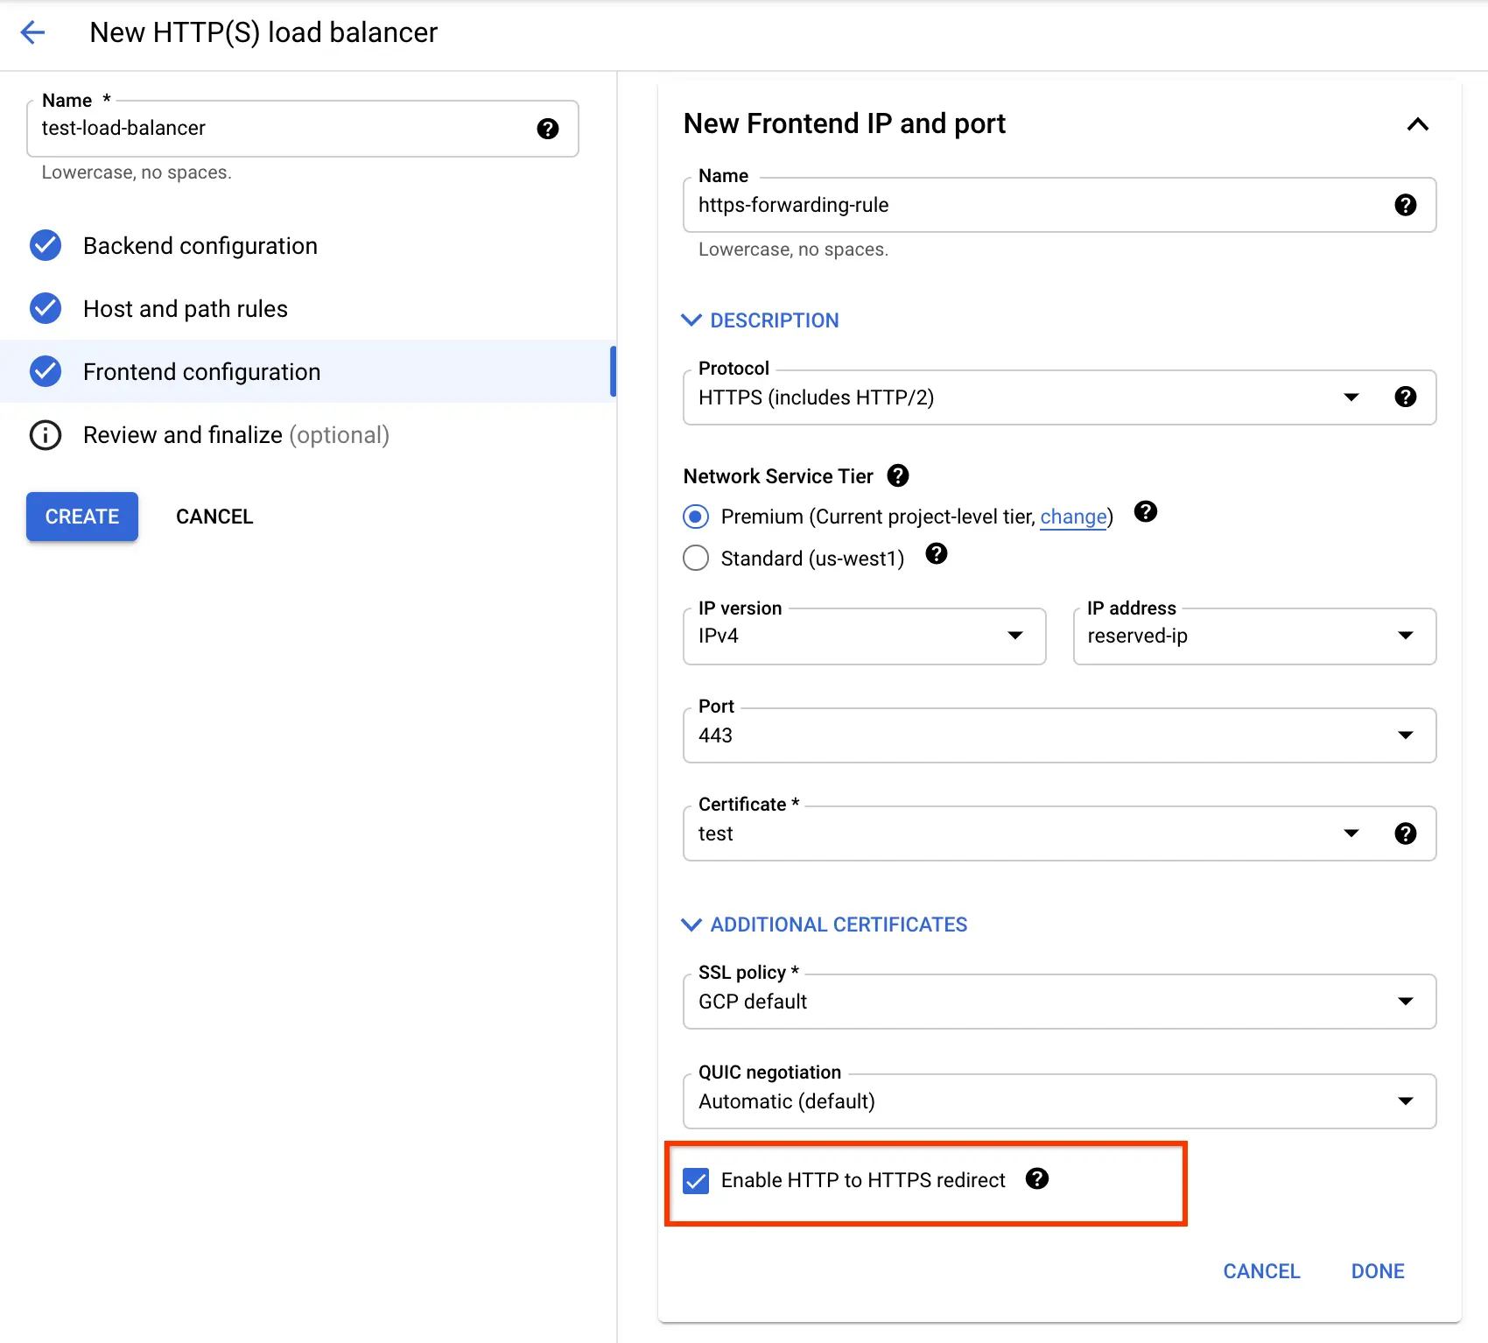Click help icon in Certificate field

point(1405,833)
